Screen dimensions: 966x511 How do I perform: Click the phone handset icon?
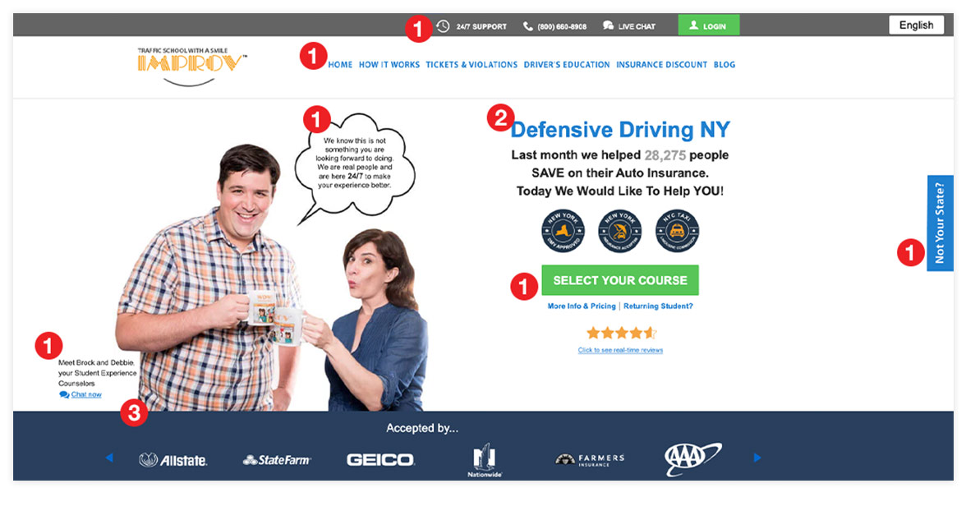click(x=528, y=26)
